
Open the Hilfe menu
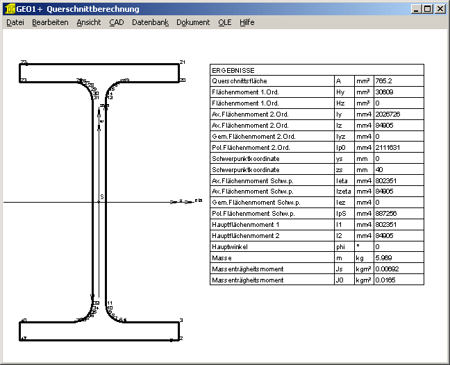click(x=247, y=22)
